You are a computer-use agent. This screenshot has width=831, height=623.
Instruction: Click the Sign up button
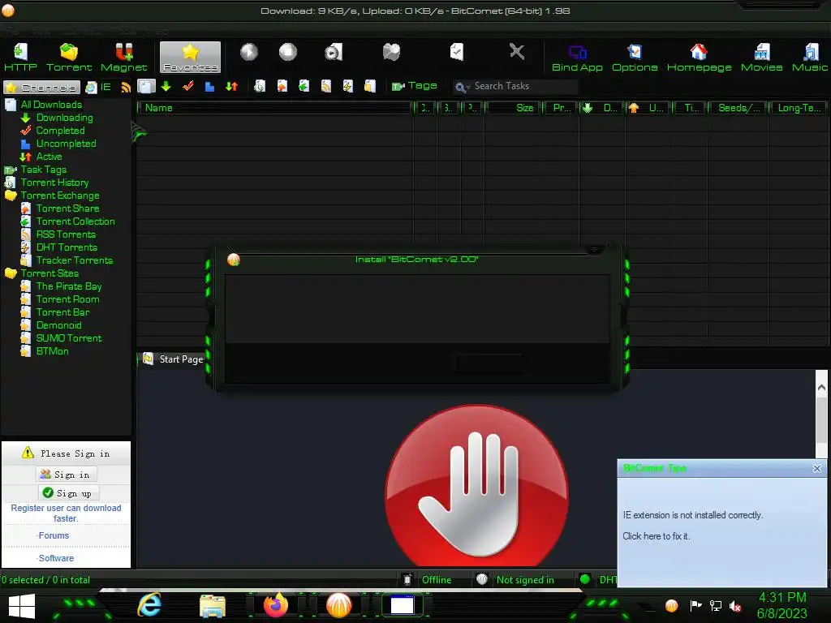[x=67, y=493]
